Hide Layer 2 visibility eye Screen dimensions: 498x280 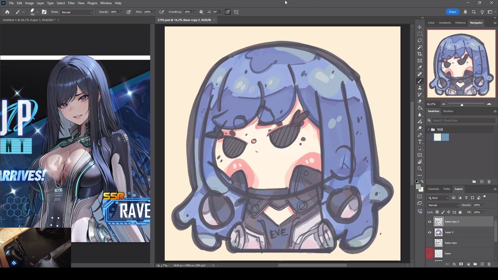tap(430, 232)
